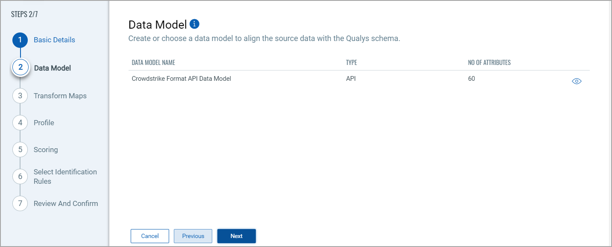This screenshot has height=247, width=612.
Task: Jump to Scoring step label
Action: [46, 150]
